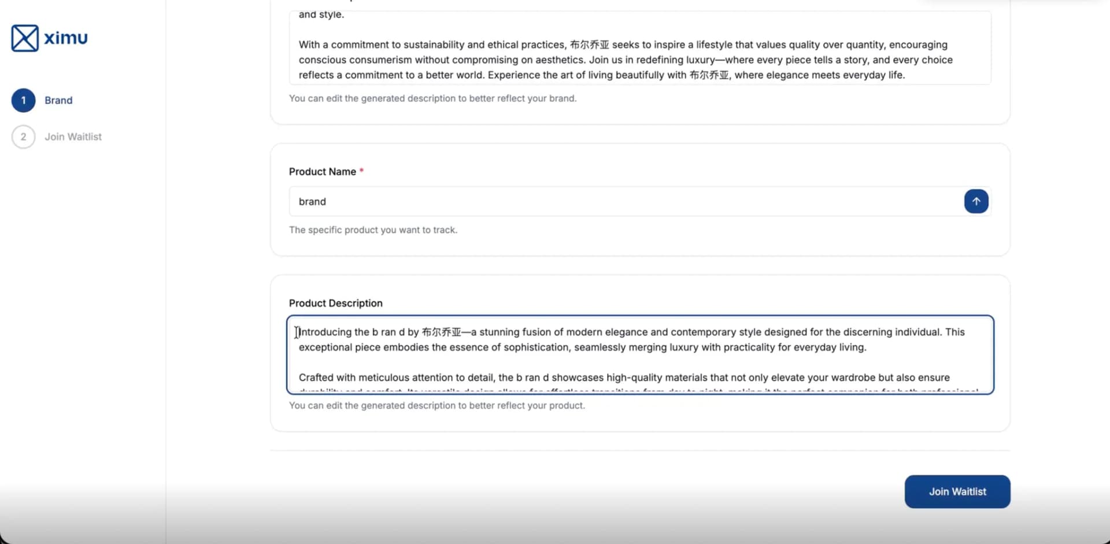Image resolution: width=1110 pixels, height=544 pixels.
Task: Click the blue up-arrow generate button
Action: [x=976, y=202]
